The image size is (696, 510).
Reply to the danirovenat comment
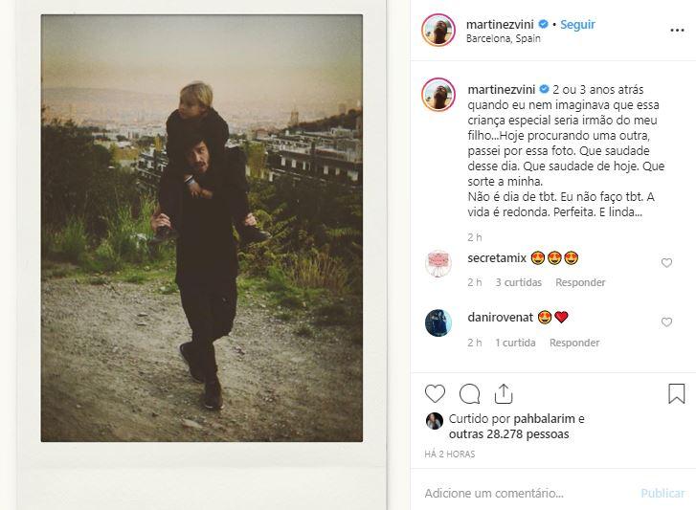tap(574, 343)
